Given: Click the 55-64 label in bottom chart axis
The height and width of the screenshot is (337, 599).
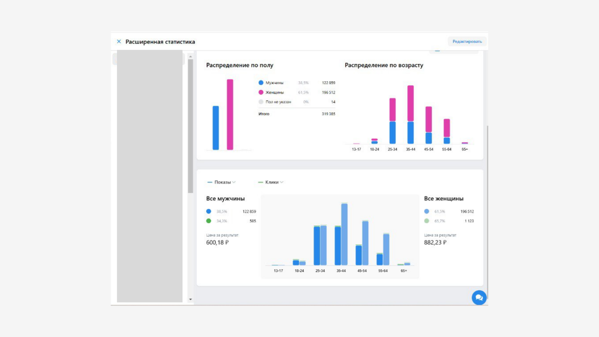Looking at the screenshot, I should pyautogui.click(x=383, y=271).
